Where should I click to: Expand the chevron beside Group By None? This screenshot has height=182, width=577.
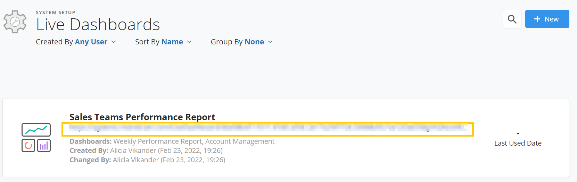270,42
